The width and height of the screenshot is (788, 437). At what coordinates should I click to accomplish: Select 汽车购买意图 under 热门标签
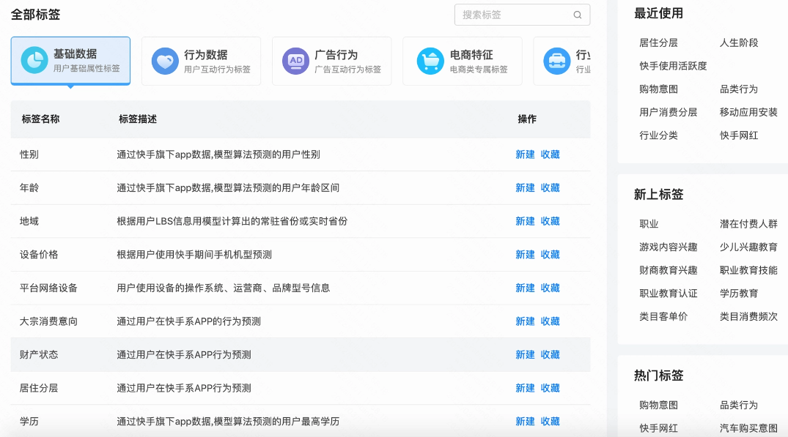pos(749,426)
